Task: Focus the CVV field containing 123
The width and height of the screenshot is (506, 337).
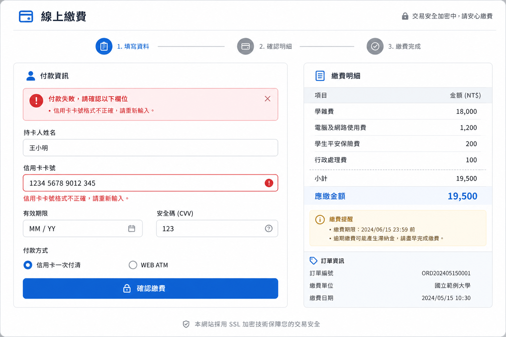Action: pos(217,228)
